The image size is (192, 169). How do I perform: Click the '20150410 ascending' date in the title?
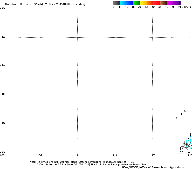[70, 4]
